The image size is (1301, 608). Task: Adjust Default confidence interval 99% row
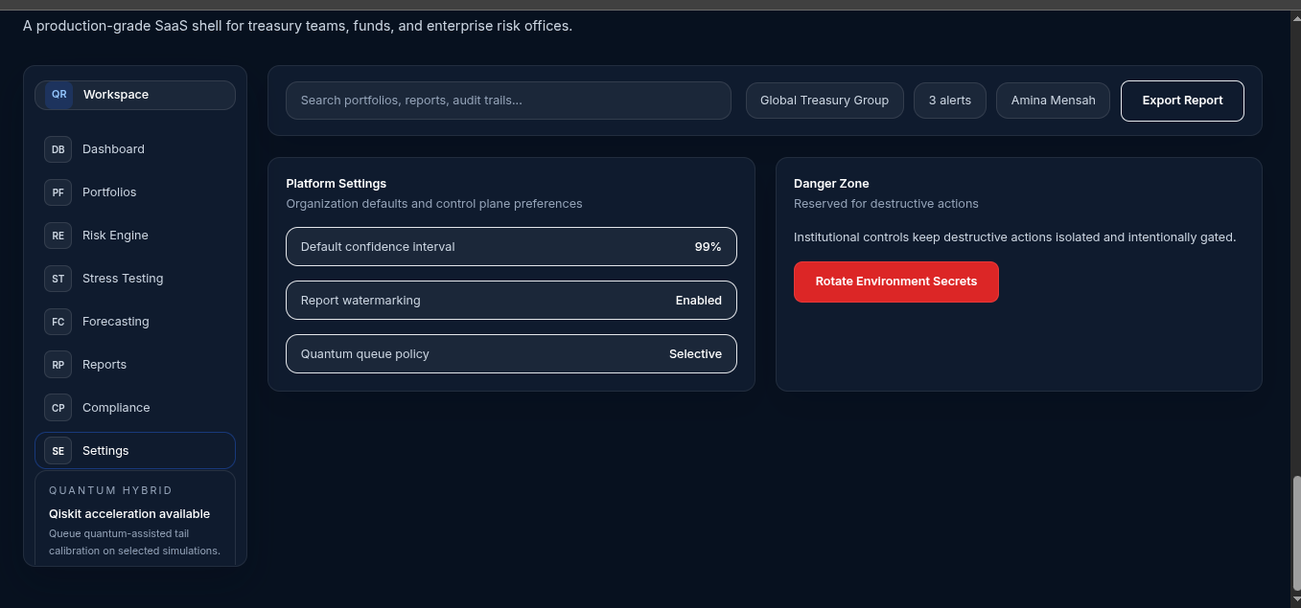pos(511,246)
